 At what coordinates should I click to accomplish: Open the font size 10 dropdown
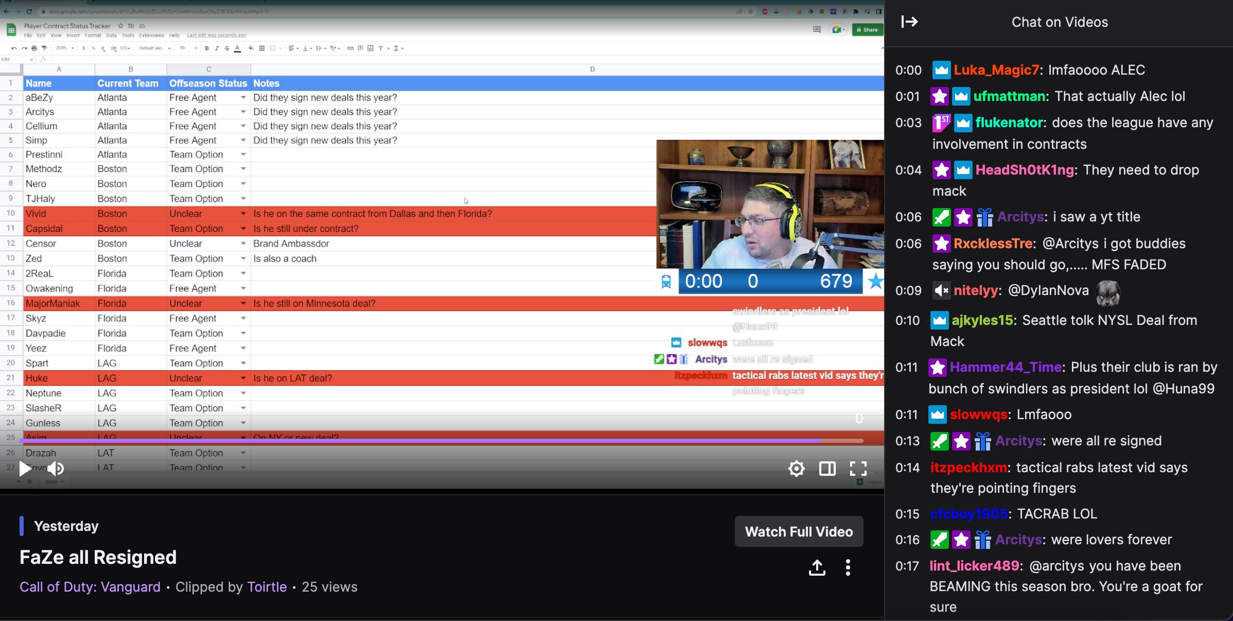(x=188, y=48)
